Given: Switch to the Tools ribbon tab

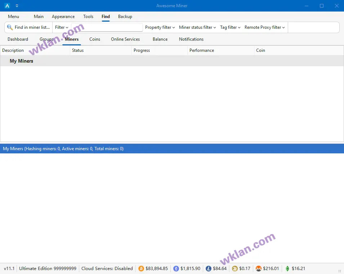Looking at the screenshot, I should pyautogui.click(x=88, y=17).
